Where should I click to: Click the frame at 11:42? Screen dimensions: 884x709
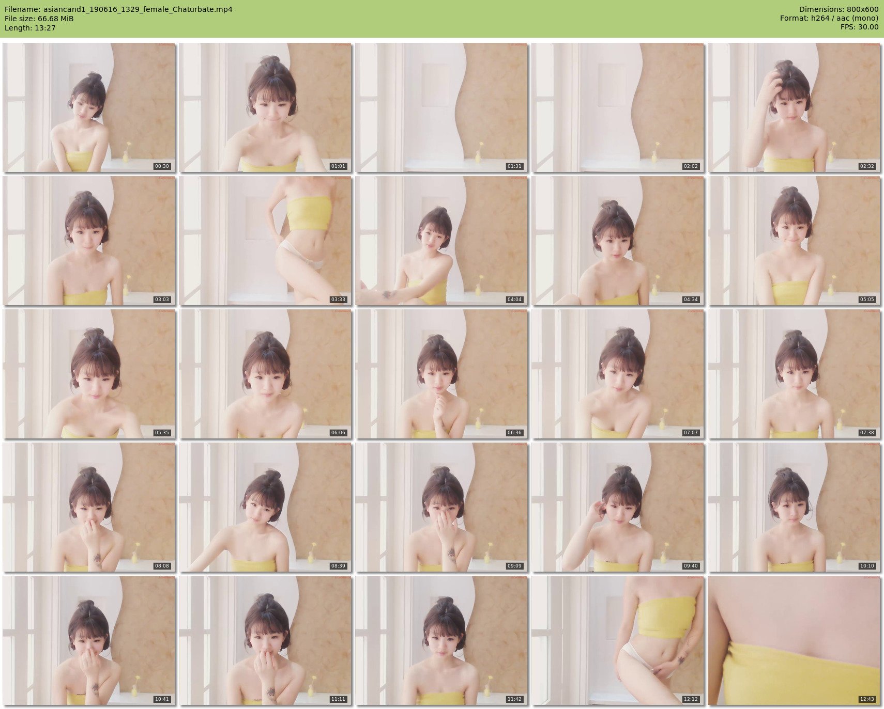[441, 640]
